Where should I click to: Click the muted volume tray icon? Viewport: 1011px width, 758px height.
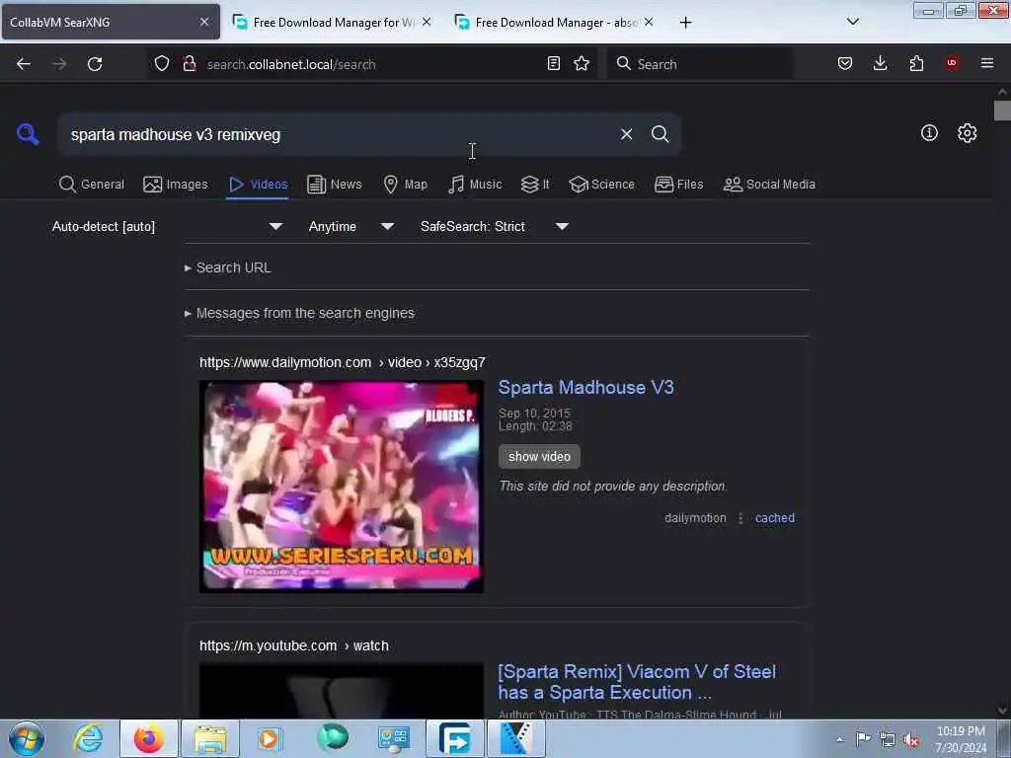[x=911, y=740]
